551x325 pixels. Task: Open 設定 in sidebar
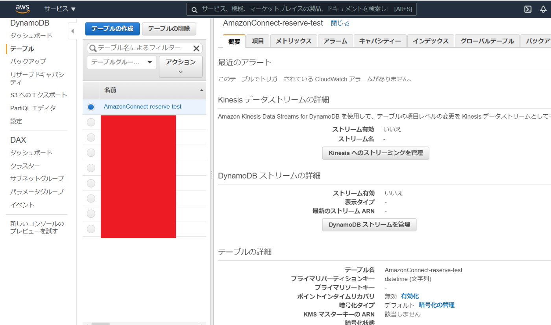[16, 121]
